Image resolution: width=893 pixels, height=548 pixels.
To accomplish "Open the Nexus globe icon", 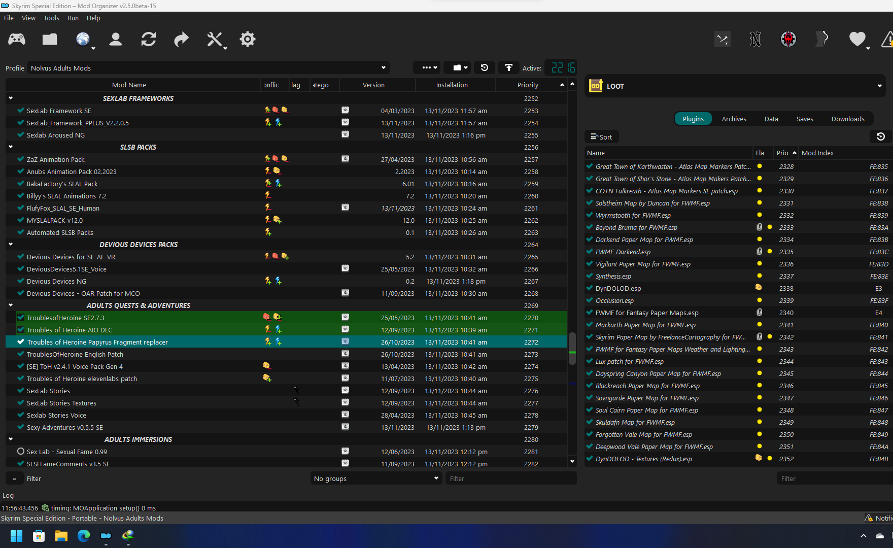I will pos(83,39).
